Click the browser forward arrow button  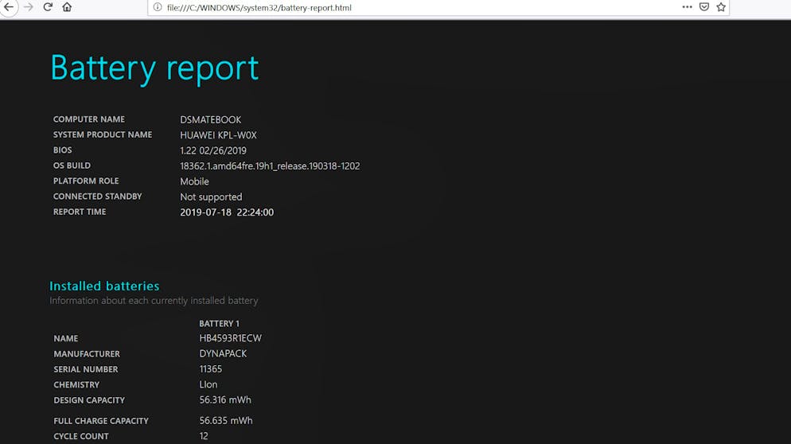tap(29, 7)
